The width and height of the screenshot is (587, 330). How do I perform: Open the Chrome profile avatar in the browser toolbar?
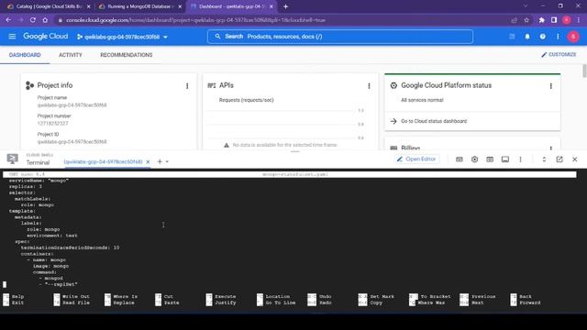pos(567,20)
